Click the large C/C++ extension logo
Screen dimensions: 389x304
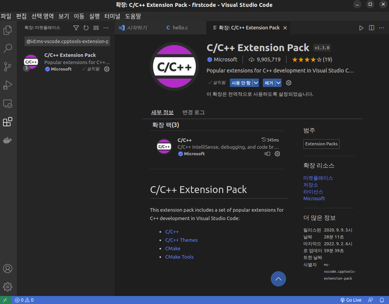coord(174,66)
